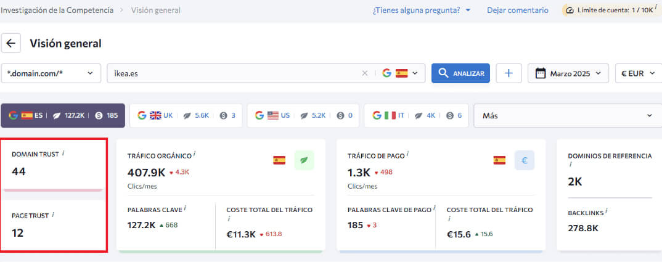This screenshot has height=262, width=662.
Task: Open the ¿Tienes alguna pregunta? dropdown
Action: point(422,10)
